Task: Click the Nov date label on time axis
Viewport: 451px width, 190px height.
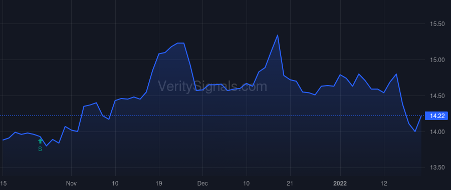Action: coord(71,183)
